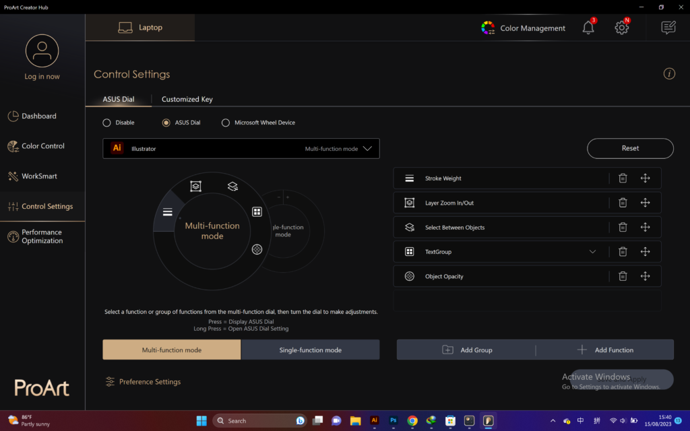This screenshot has height=431, width=690.
Task: Click Add Group
Action: pyautogui.click(x=466, y=350)
